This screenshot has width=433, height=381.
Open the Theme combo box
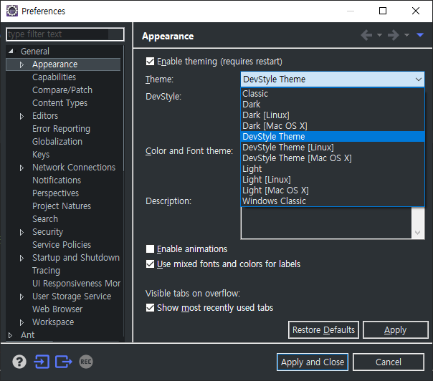coord(333,79)
